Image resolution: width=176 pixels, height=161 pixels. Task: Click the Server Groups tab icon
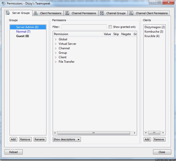(x=8, y=13)
